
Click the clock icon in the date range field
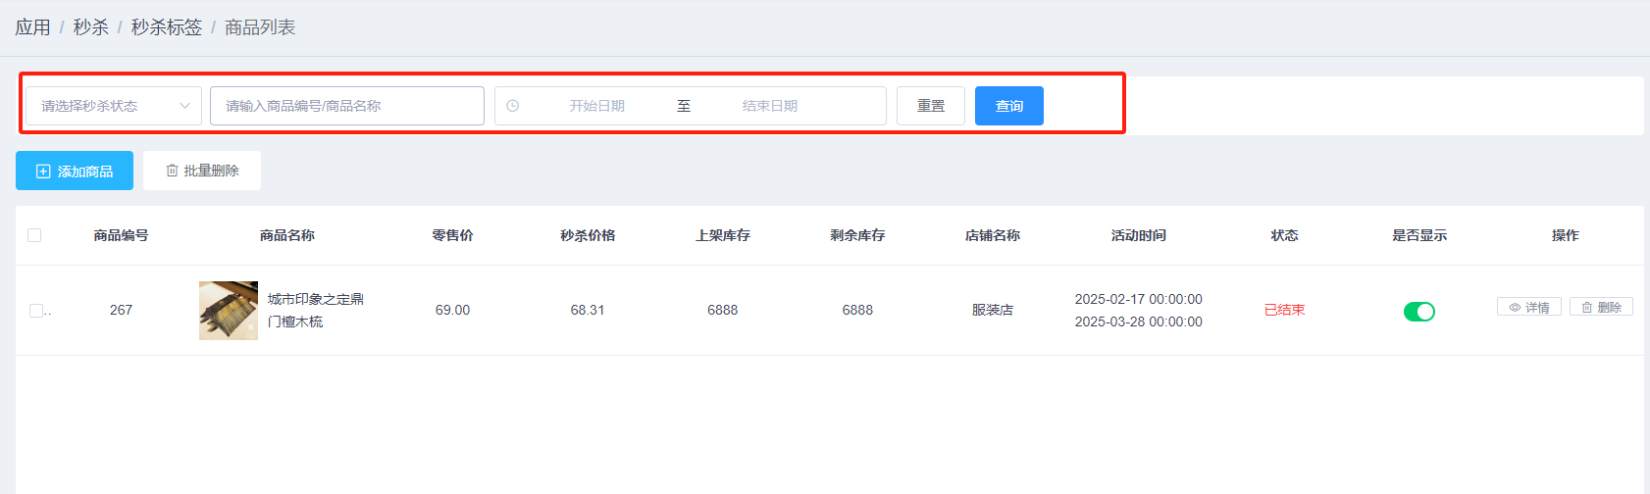coord(512,106)
